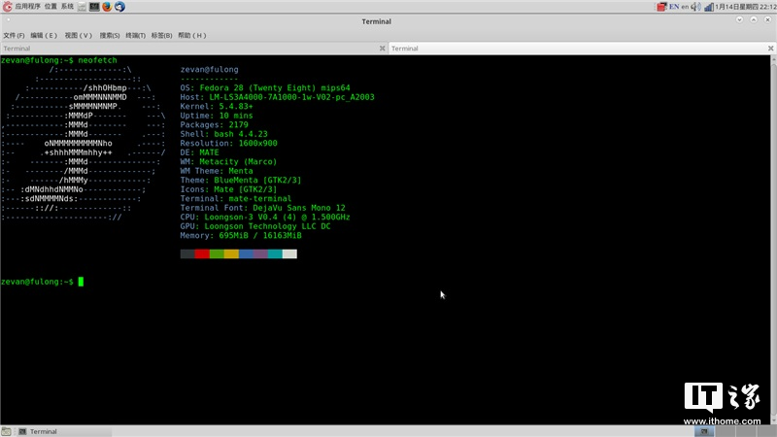This screenshot has height=437, width=777.
Task: Click the Terminal taskbar button
Action: point(64,431)
